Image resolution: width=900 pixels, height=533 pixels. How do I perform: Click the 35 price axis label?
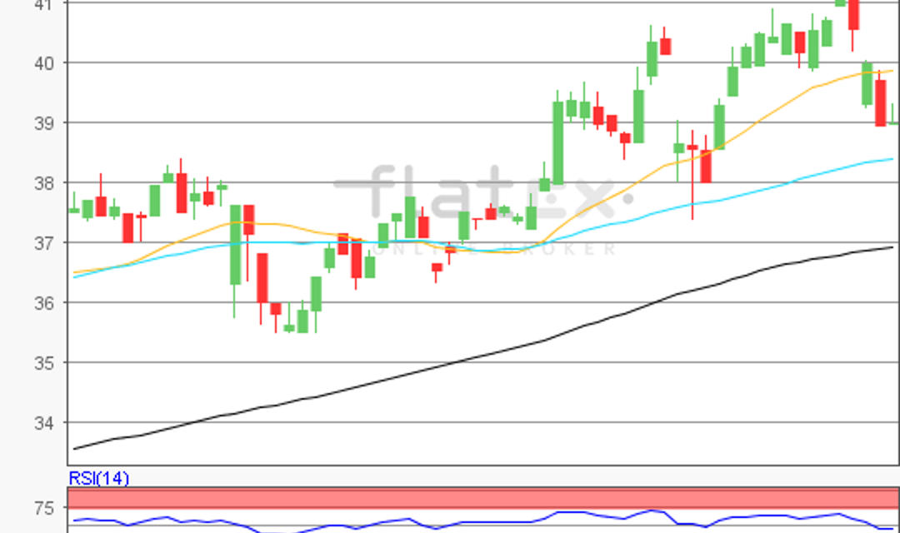(x=45, y=363)
